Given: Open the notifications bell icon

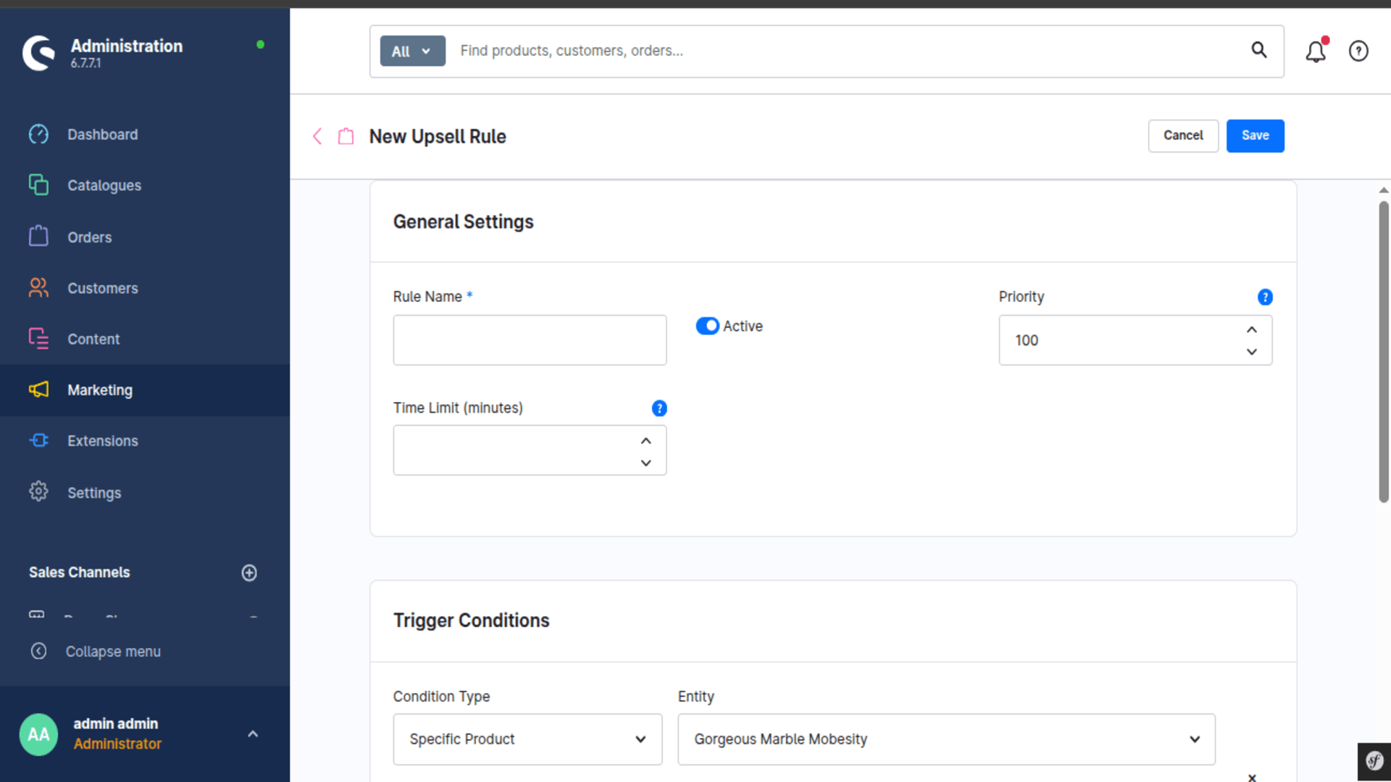Looking at the screenshot, I should (x=1316, y=51).
